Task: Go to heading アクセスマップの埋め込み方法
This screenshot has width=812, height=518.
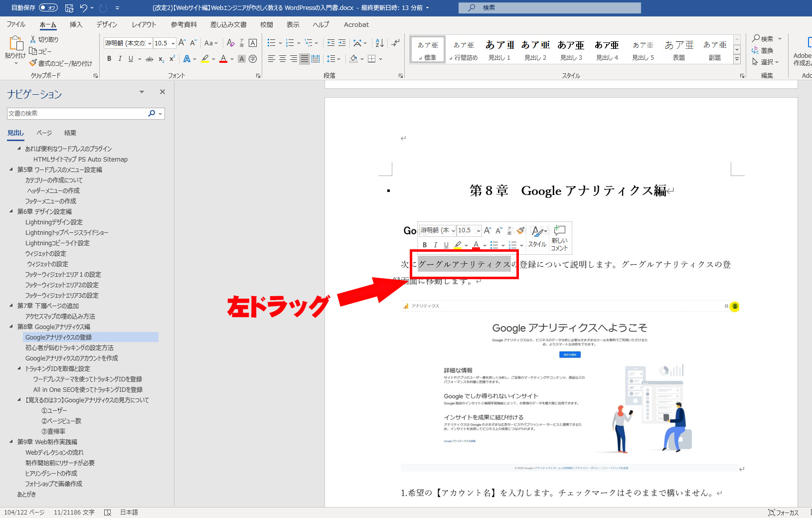Action: (60, 316)
